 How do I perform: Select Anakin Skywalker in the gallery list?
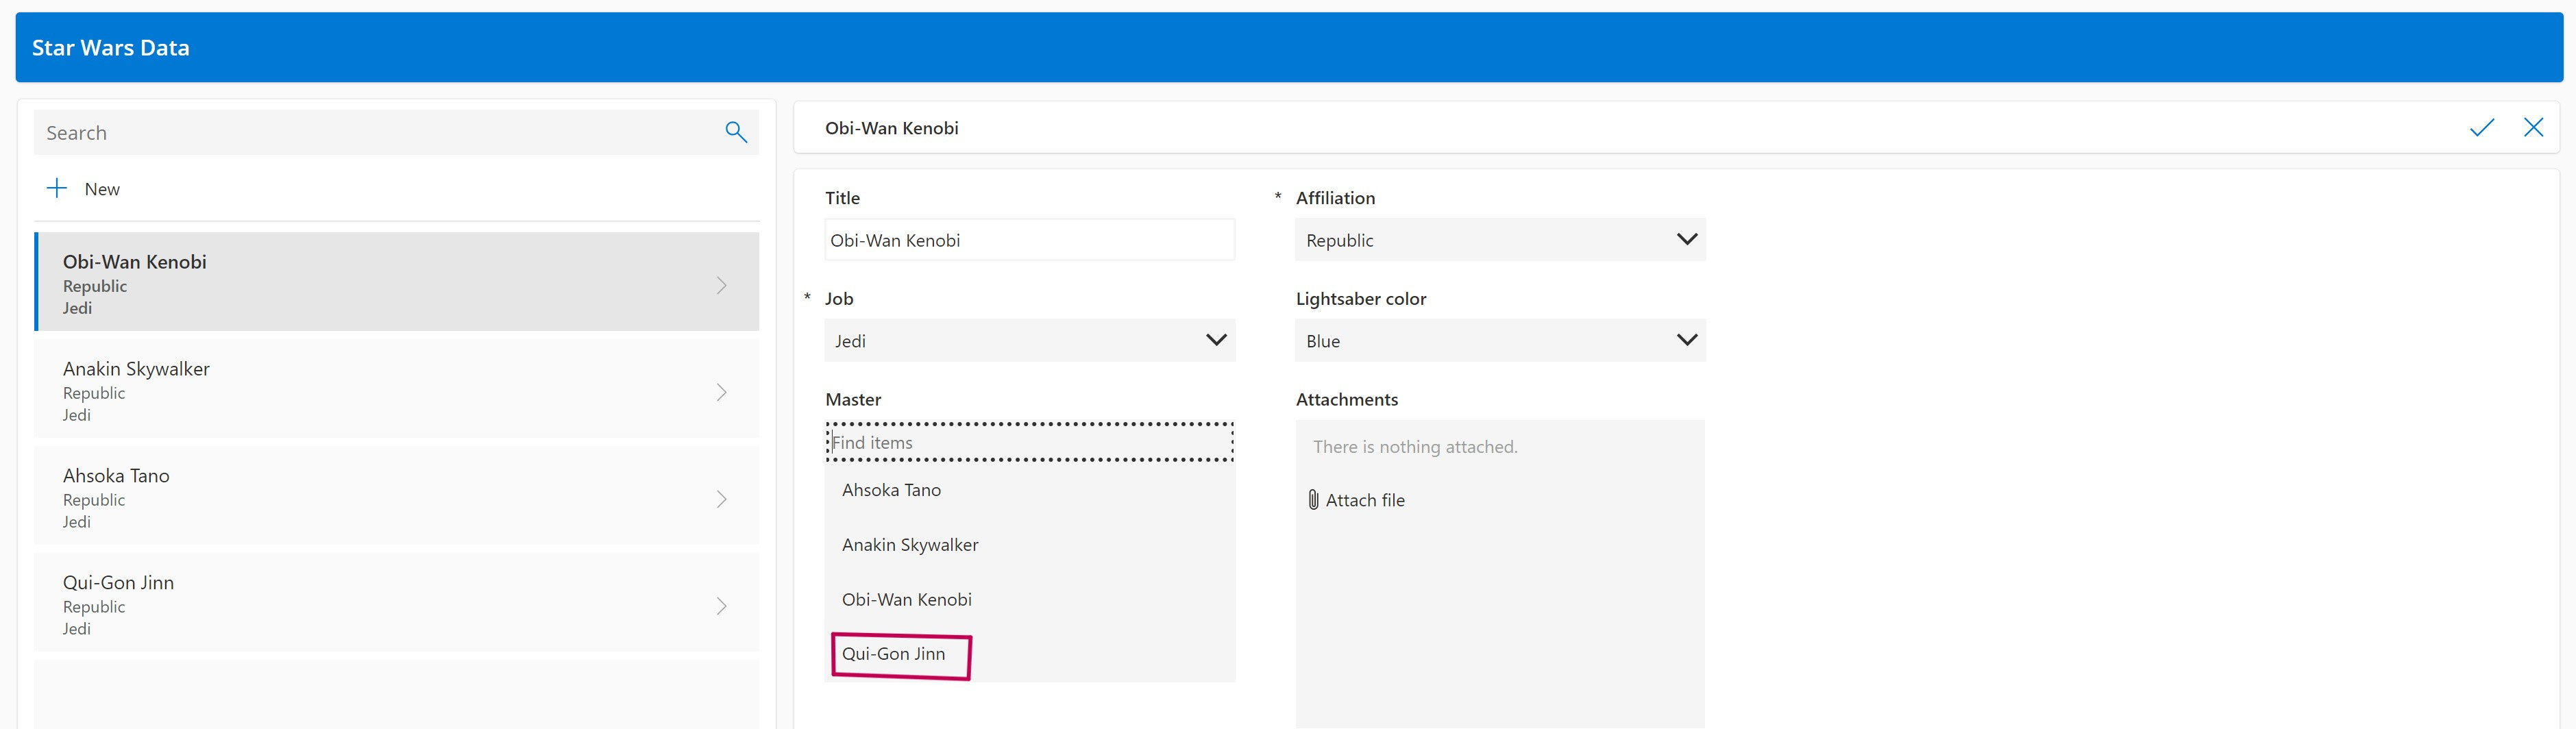coord(397,389)
